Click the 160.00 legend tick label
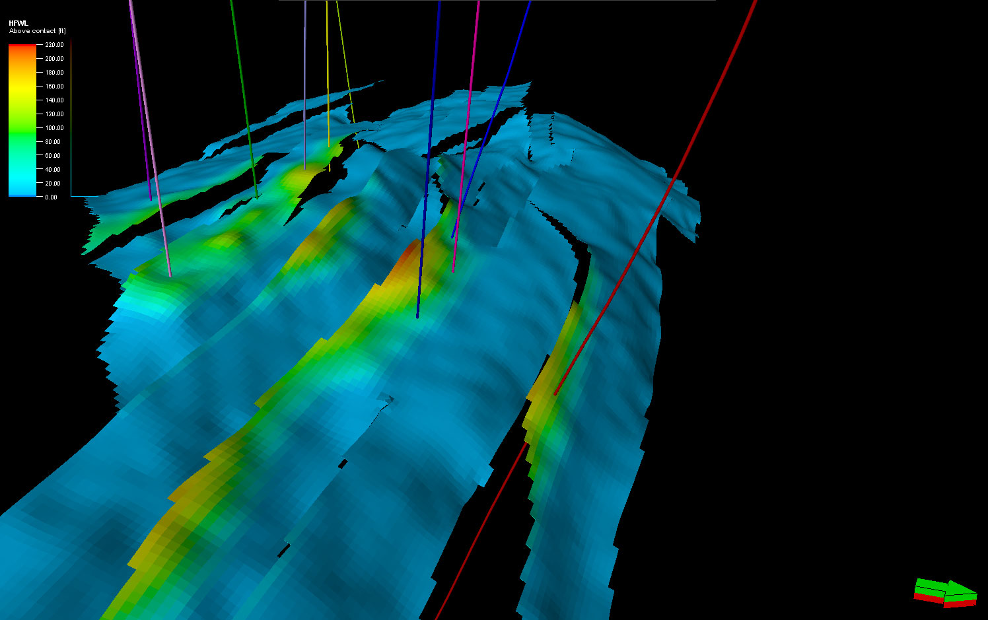 coord(54,86)
